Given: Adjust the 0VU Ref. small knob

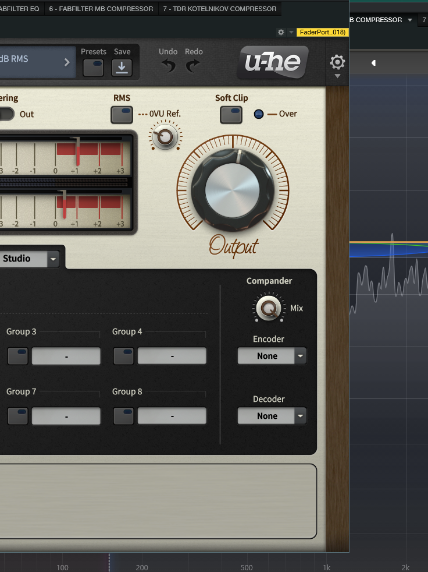Looking at the screenshot, I should point(165,137).
